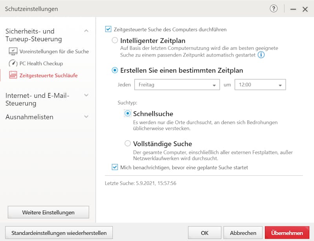Click the 'Suchtyp:' label
Image resolution: width=314 pixels, height=241 pixels.
point(127,102)
